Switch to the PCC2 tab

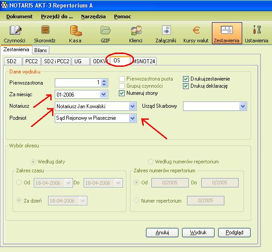[32, 61]
